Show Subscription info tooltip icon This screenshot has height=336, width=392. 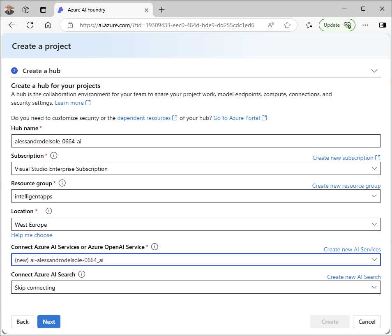(54, 156)
